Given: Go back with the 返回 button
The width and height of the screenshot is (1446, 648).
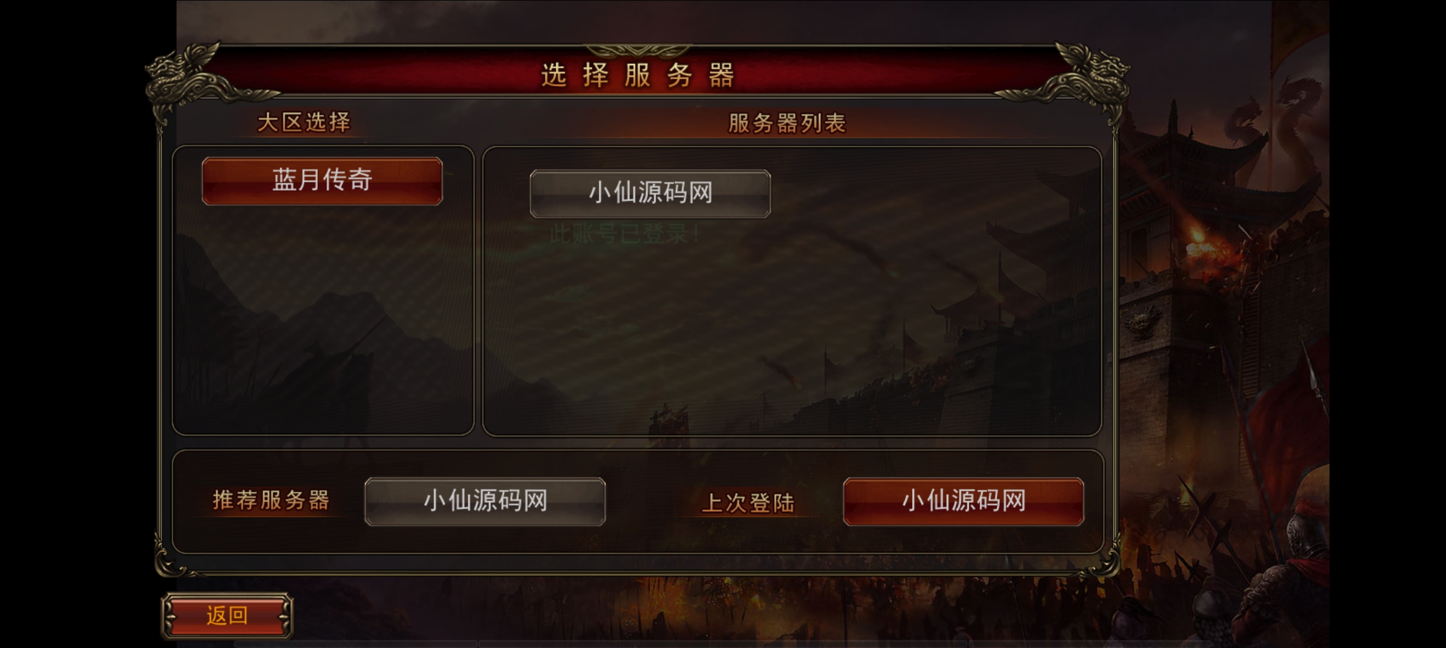Looking at the screenshot, I should pos(227,615).
